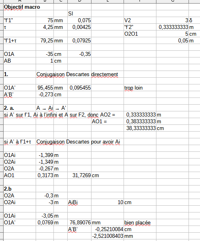Viewport: 200px width, 241px height.
Task: Click the cell with value 0,0769
Action: coord(45,222)
